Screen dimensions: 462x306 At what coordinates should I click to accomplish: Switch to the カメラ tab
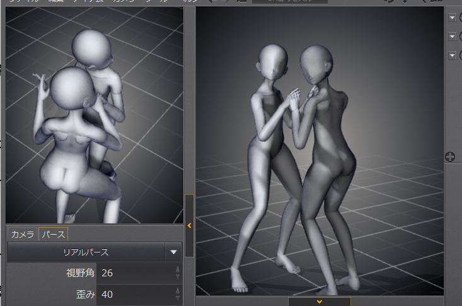point(23,235)
